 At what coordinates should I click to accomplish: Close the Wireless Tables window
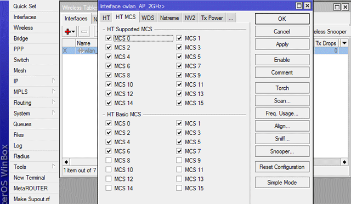point(346,7)
